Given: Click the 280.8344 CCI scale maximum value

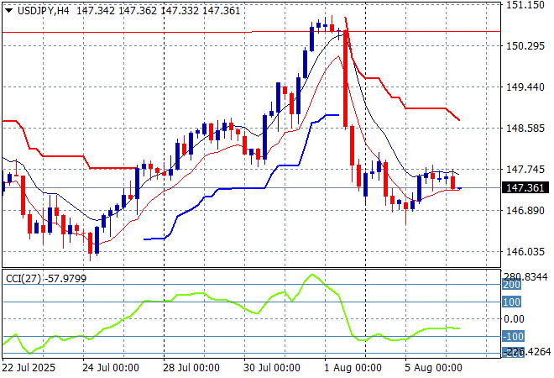Looking at the screenshot, I should (x=525, y=276).
